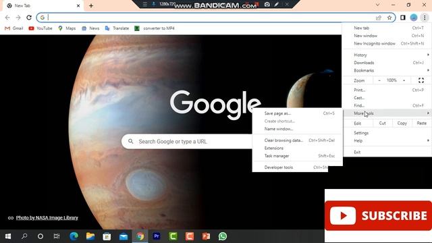The height and width of the screenshot is (243, 432).
Task: Open Windows Start menu
Action: (8, 236)
